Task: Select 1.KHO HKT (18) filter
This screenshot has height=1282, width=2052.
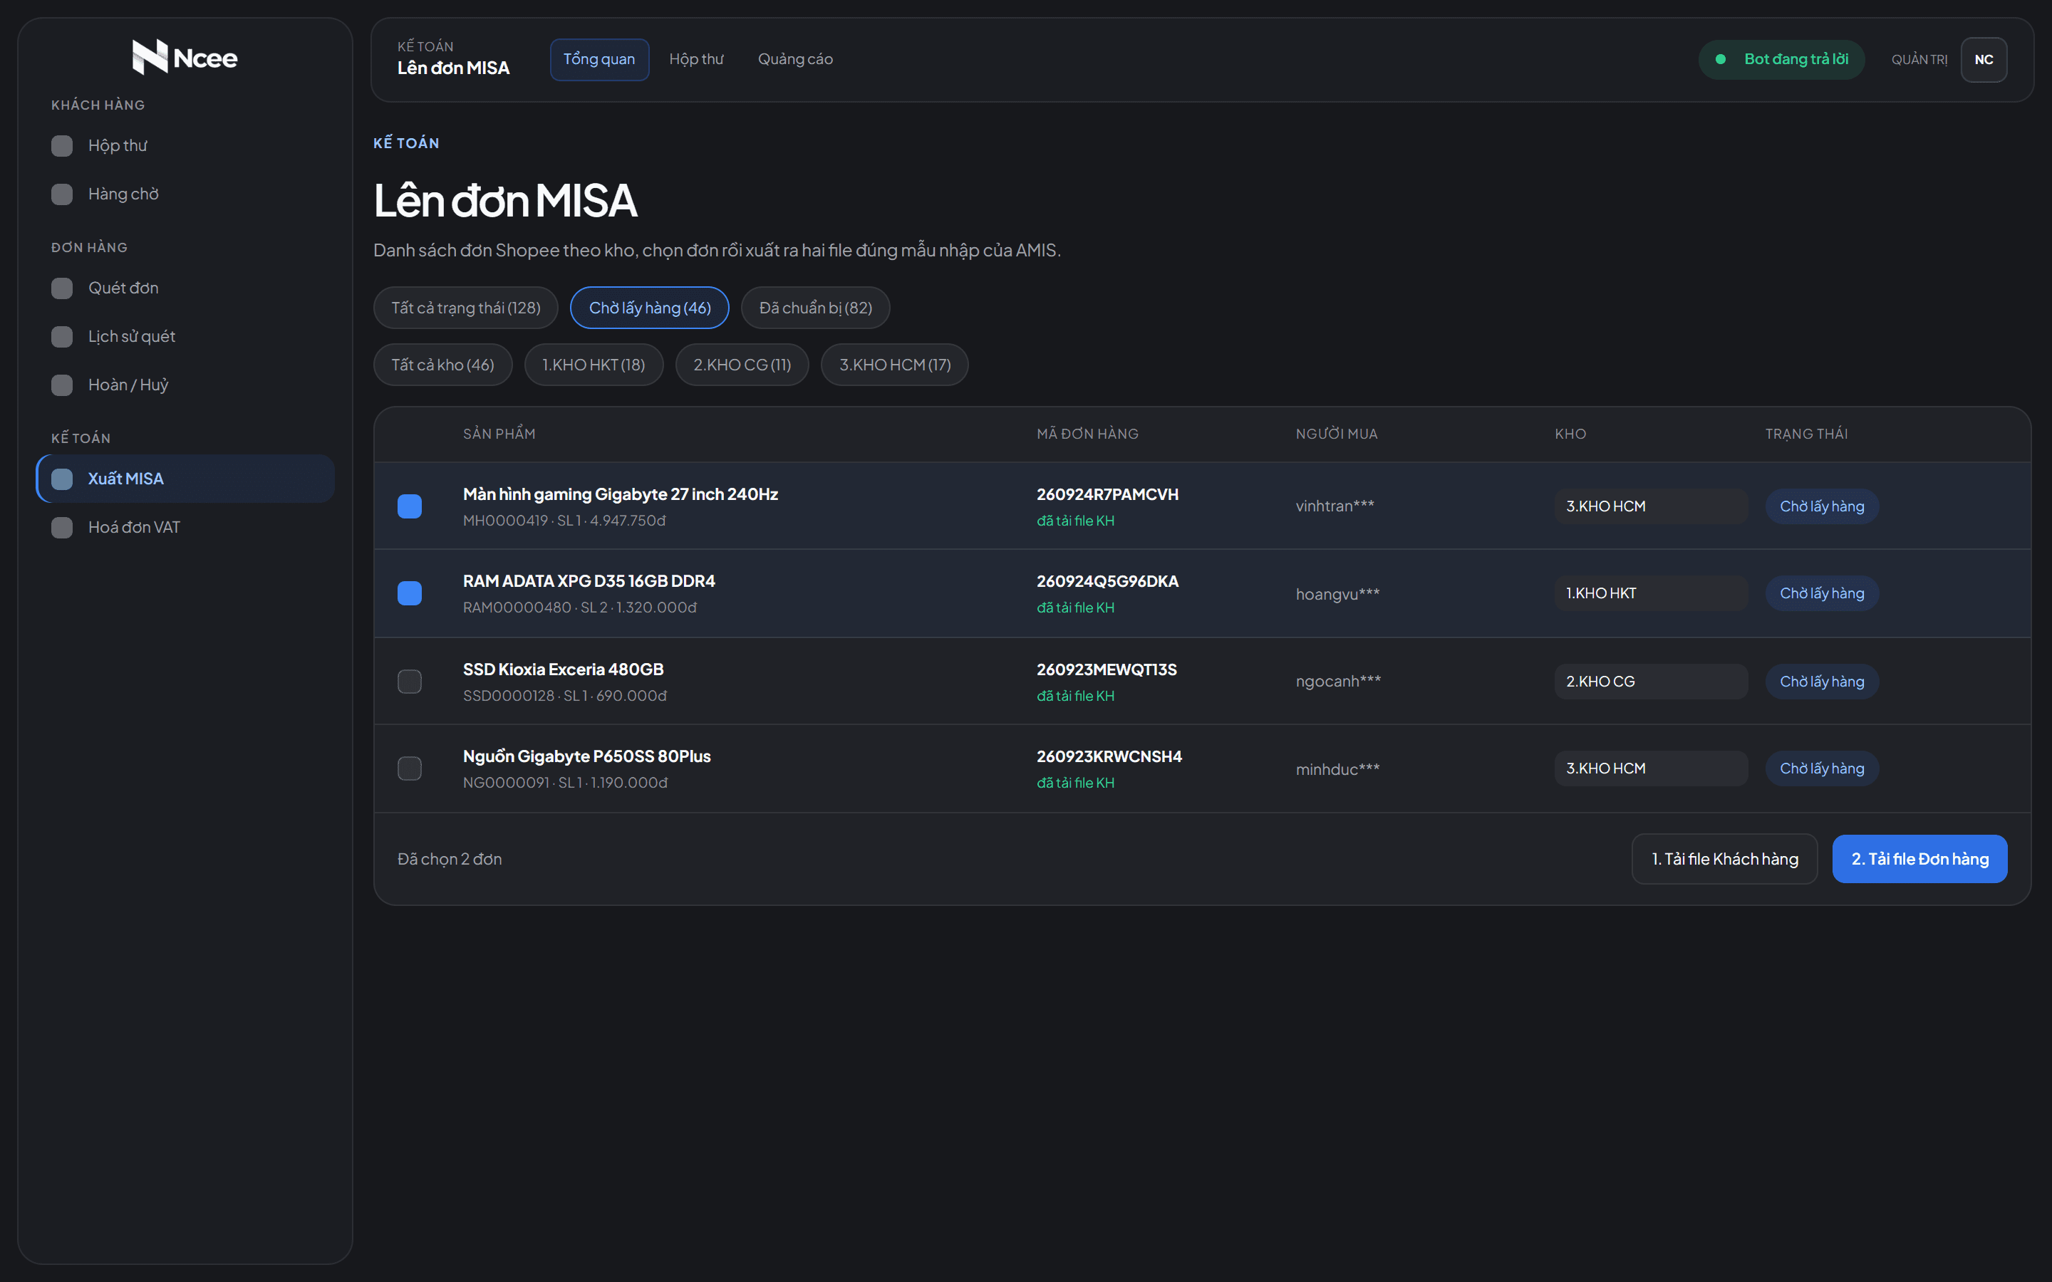Action: (x=594, y=365)
